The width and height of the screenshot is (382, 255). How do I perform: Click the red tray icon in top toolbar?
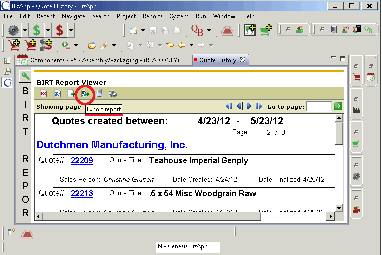pos(227,31)
